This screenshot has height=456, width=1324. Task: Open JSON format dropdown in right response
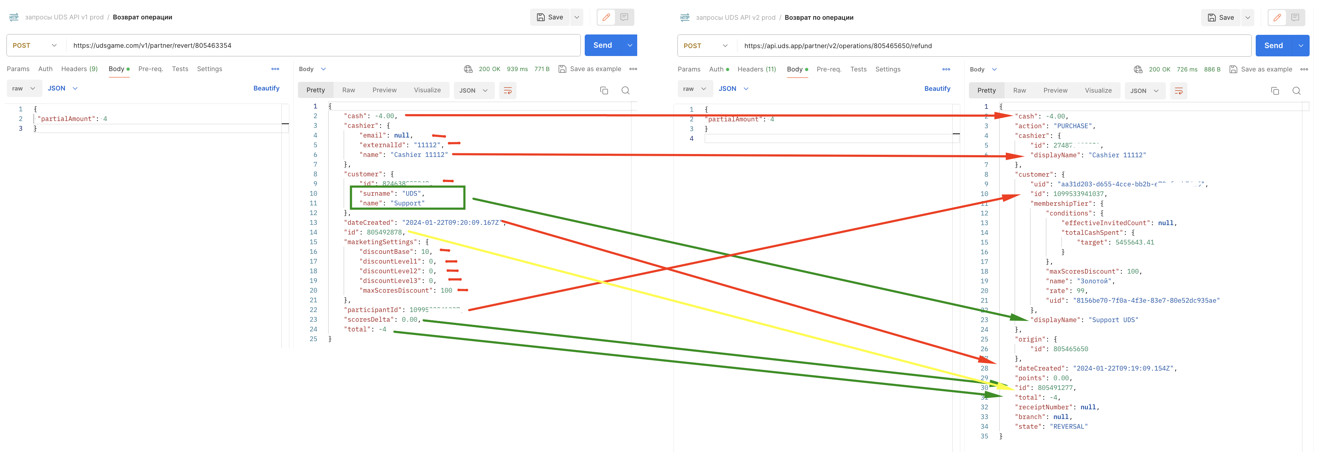pos(1145,91)
